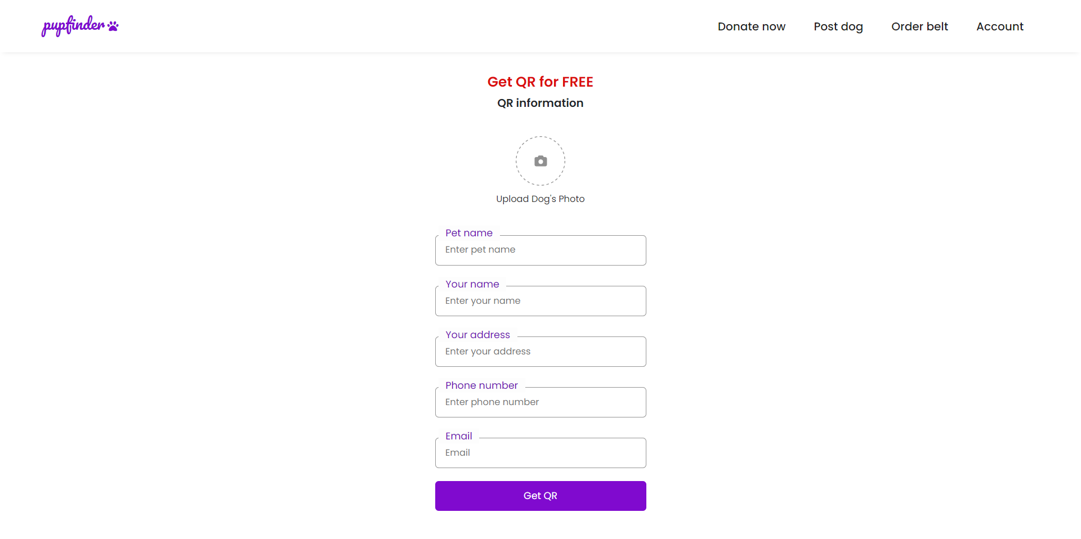Click the Get QR for FREE heading
This screenshot has width=1081, height=539.
tap(540, 82)
